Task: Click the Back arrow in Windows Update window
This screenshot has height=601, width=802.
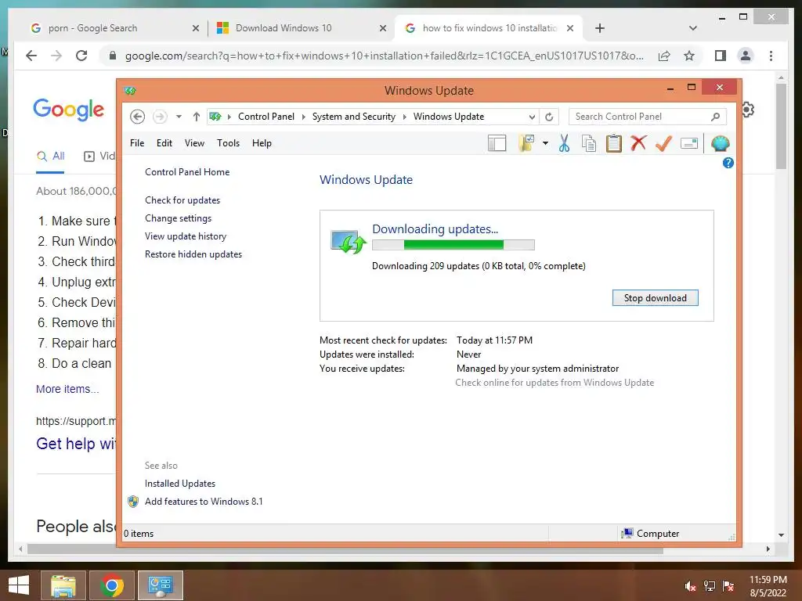Action: coord(137,117)
